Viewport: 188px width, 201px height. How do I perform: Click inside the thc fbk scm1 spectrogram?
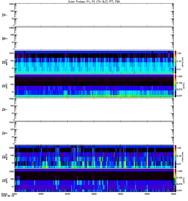(x=94, y=180)
